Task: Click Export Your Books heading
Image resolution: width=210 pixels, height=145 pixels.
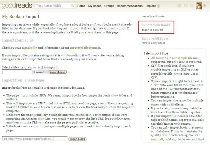Action: 156,25
